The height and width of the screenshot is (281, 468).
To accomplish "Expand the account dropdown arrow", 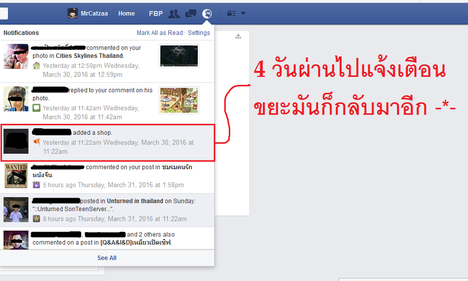I will (243, 13).
